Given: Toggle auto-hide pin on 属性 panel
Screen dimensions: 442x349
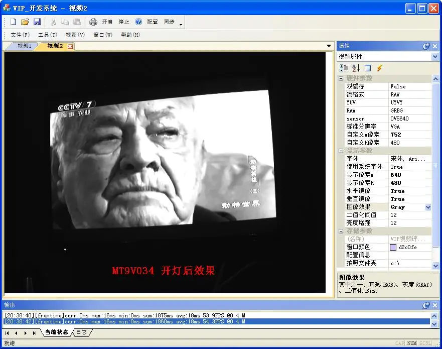Looking at the screenshot, I should (x=426, y=46).
